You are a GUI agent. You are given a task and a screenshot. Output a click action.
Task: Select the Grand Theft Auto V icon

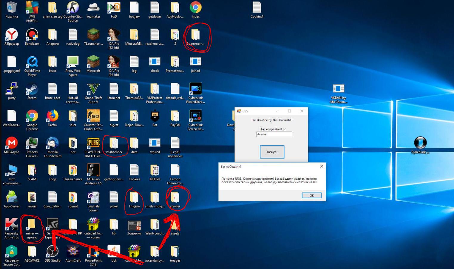click(93, 89)
